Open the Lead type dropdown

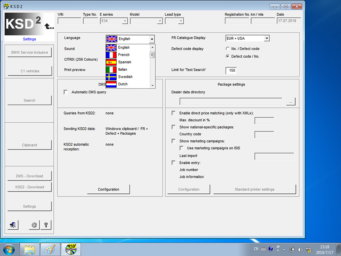pyautogui.click(x=181, y=21)
